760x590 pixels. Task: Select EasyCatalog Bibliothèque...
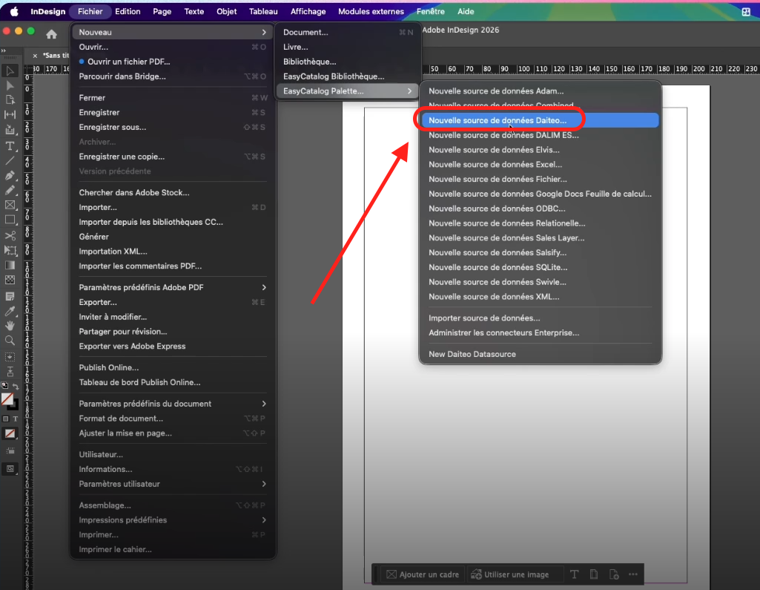(x=348, y=76)
